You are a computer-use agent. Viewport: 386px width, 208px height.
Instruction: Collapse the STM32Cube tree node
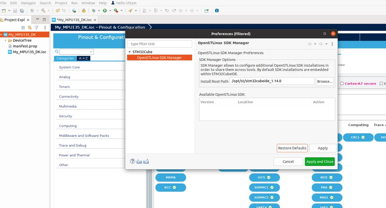[130, 52]
